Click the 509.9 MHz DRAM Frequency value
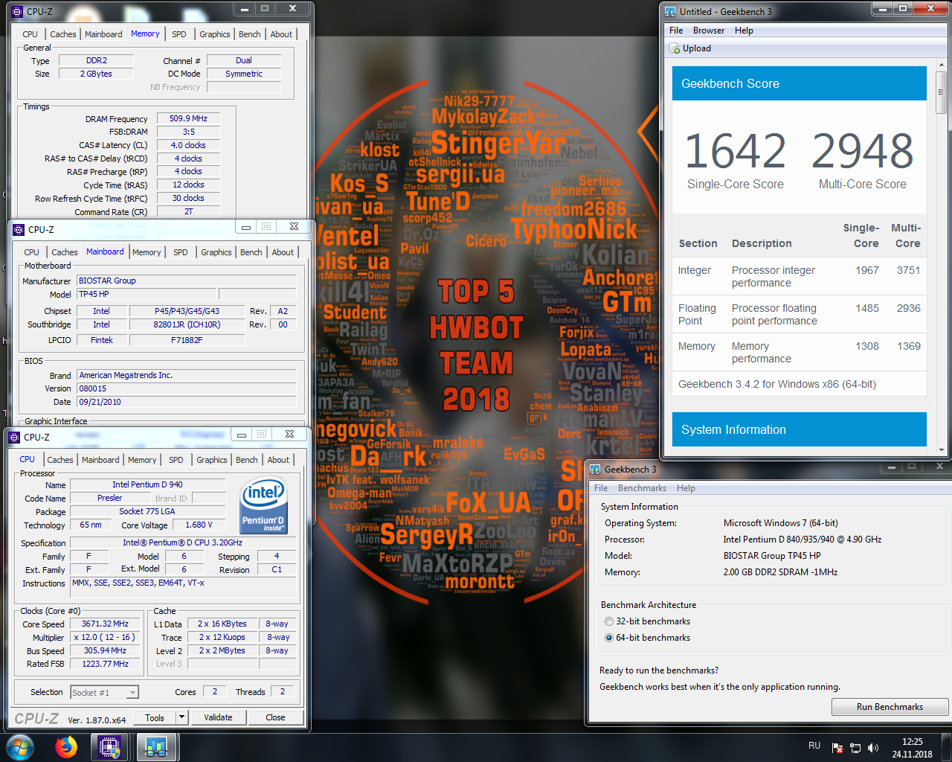This screenshot has width=952, height=762. 189,118
